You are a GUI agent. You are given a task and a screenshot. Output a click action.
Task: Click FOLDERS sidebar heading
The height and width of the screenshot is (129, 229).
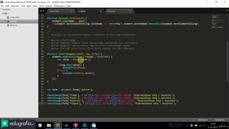(6, 10)
